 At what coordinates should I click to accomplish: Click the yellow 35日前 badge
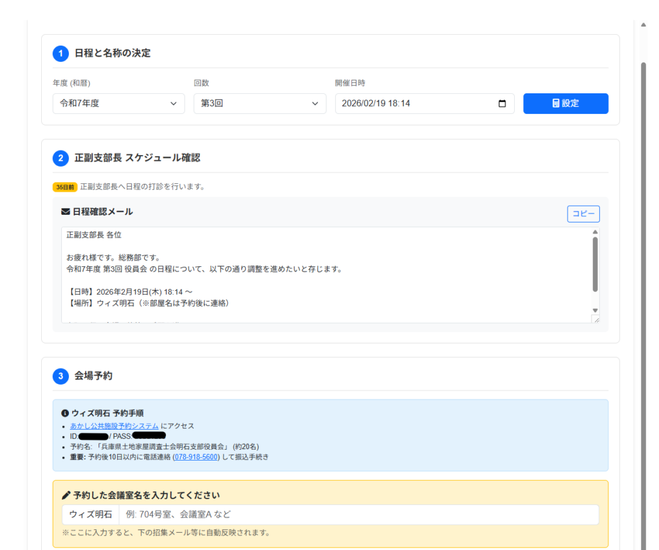(x=65, y=187)
